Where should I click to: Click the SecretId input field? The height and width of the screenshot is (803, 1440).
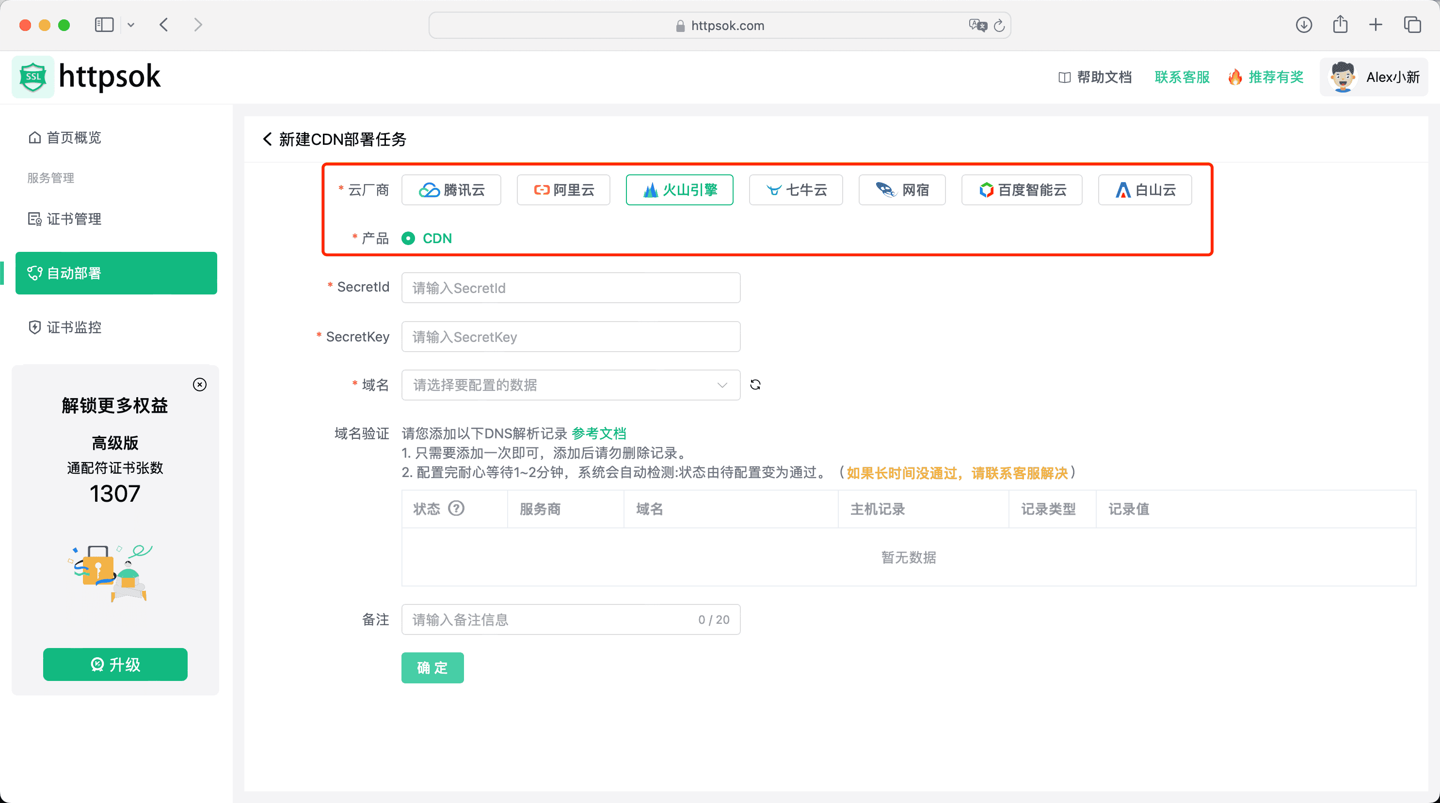click(570, 288)
